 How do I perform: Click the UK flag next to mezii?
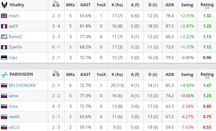(4, 16)
